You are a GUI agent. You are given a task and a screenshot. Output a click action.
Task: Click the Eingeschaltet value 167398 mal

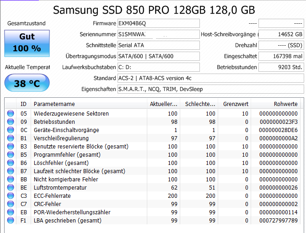[x=281, y=56]
